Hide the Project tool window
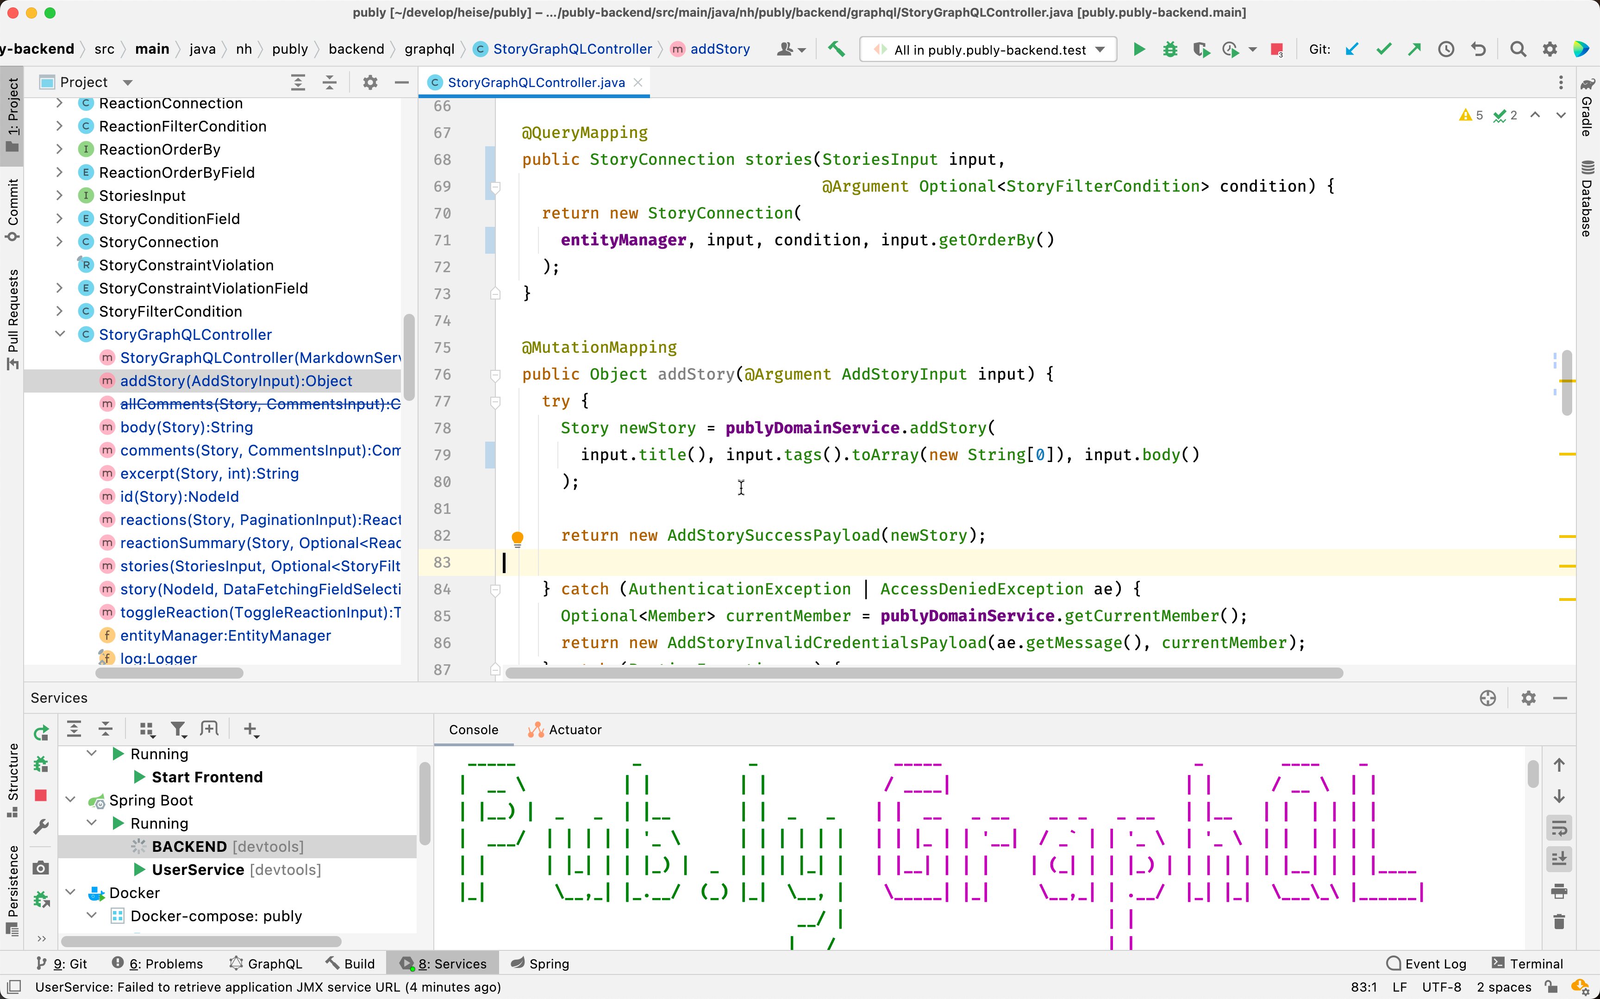The width and height of the screenshot is (1600, 999). 401,82
